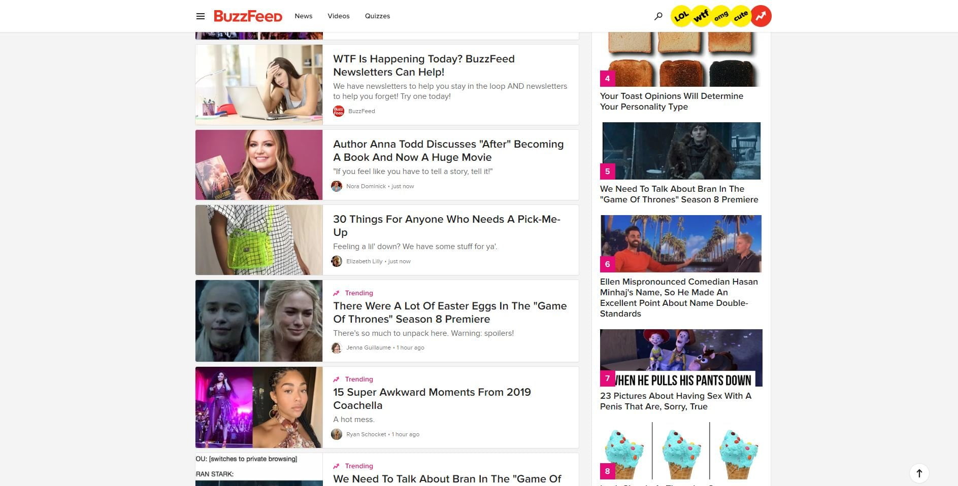This screenshot has width=958, height=486.
Task: Click the omg badge
Action: coord(721,16)
